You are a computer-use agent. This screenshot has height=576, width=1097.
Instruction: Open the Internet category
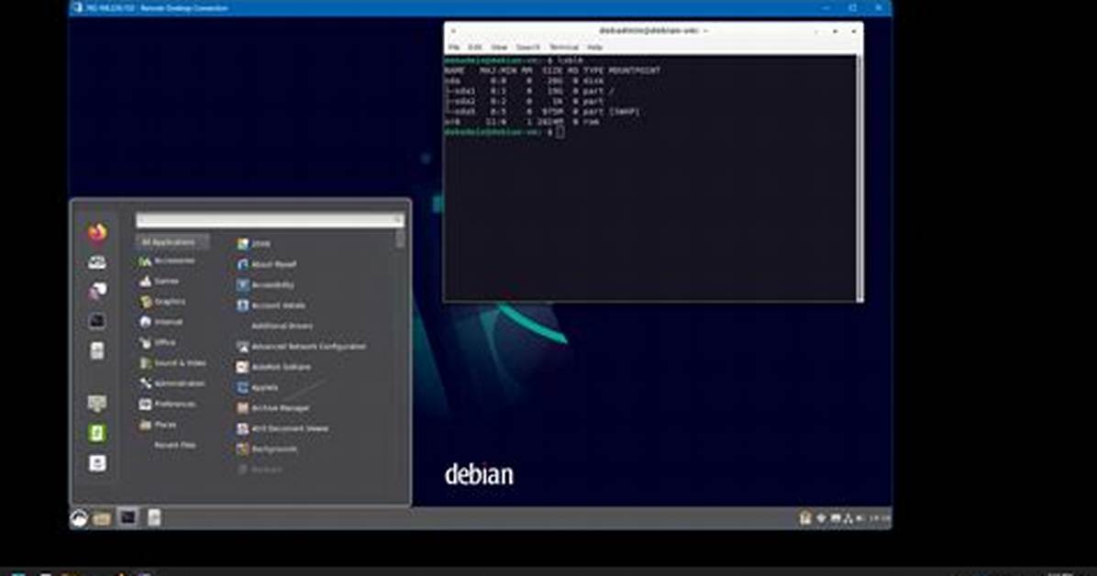(161, 322)
